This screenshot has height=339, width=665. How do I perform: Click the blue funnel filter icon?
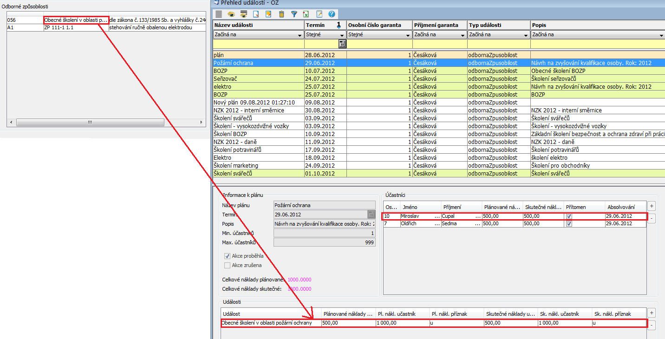tap(294, 14)
